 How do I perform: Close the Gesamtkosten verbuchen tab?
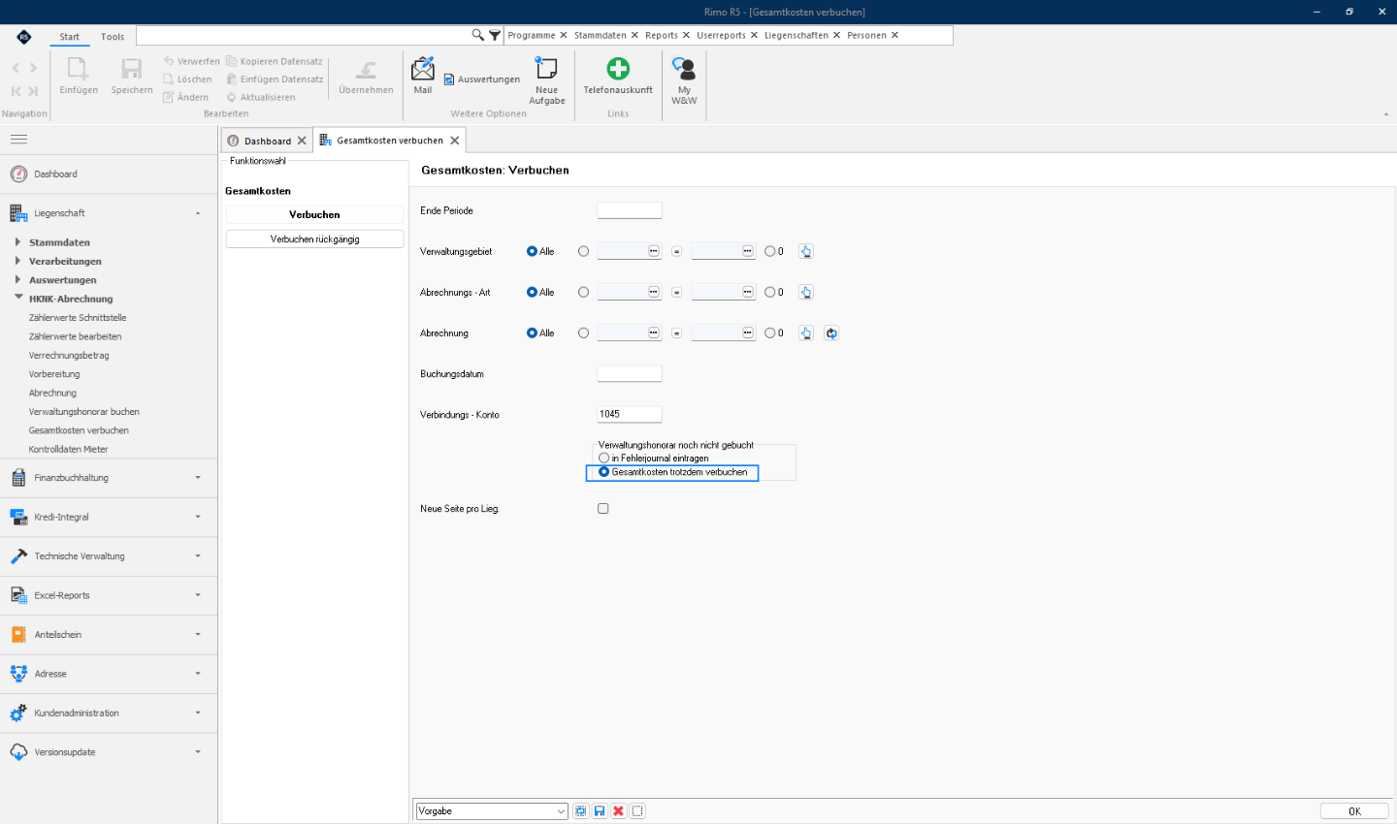[x=454, y=141]
